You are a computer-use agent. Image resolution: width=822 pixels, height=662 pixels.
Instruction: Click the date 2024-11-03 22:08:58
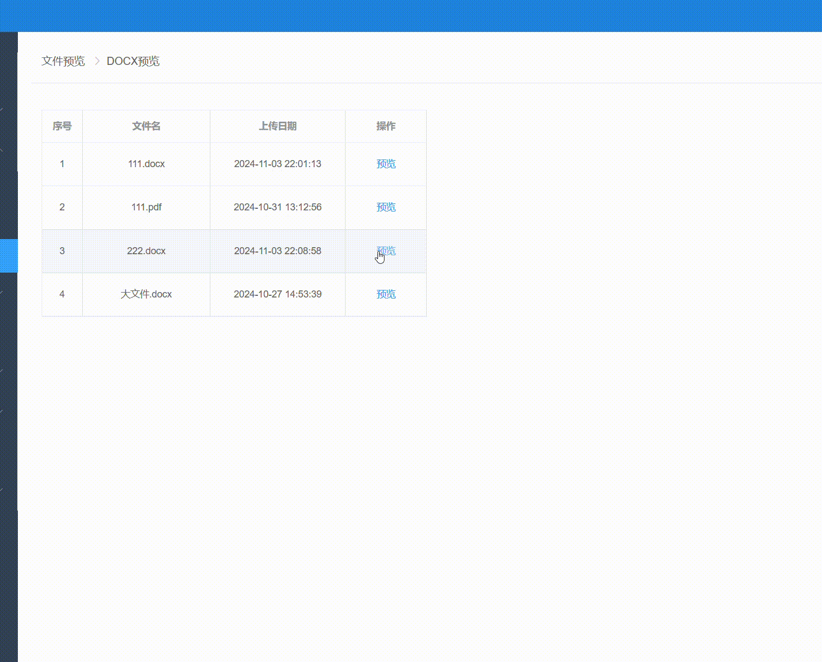click(x=278, y=251)
